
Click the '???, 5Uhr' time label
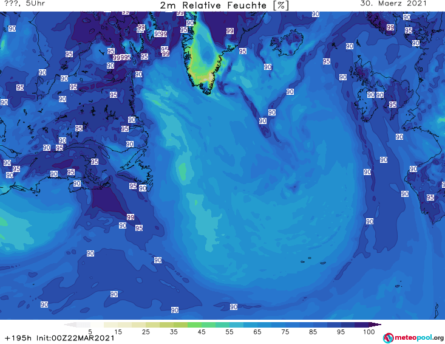(24, 4)
